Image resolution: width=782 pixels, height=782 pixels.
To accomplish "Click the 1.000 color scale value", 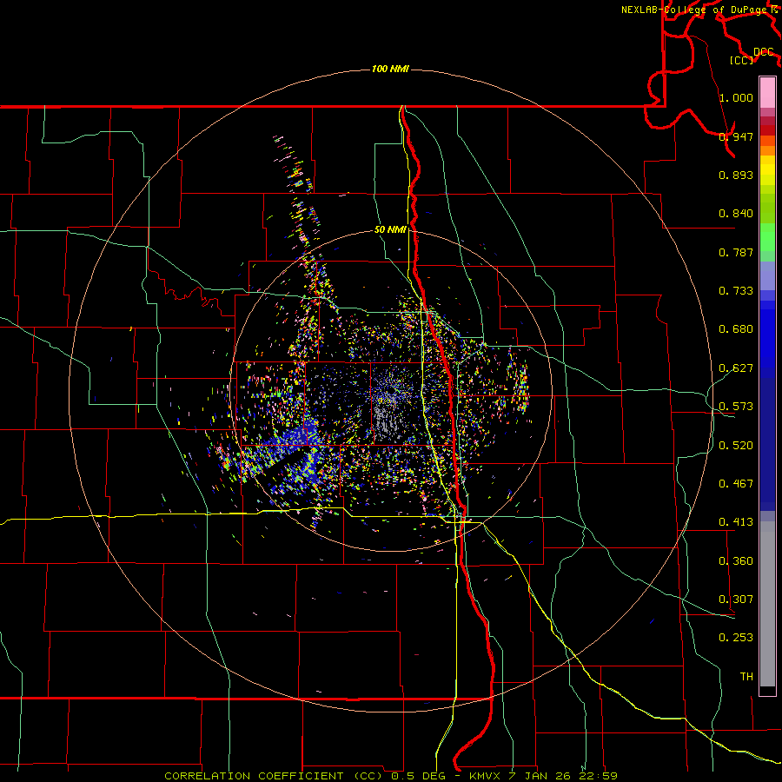I will pyautogui.click(x=736, y=97).
